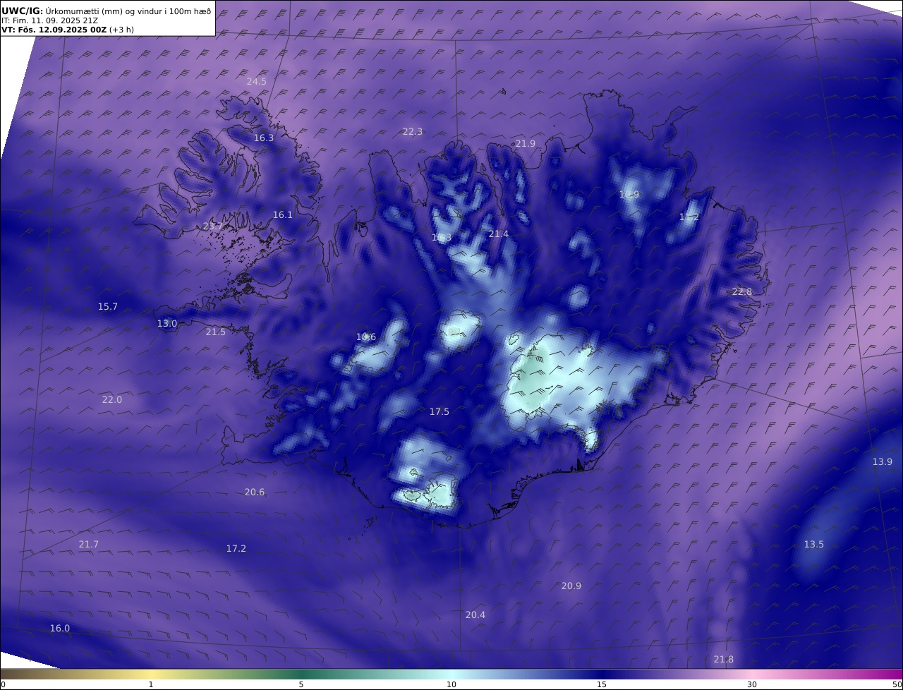This screenshot has width=903, height=690.
Task: Click the colorbar tick label 1
Action: pos(151,684)
